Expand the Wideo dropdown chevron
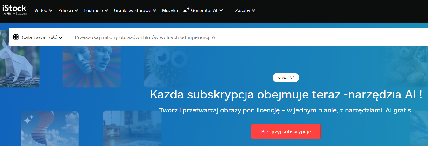Viewport: 428px width, 146px height. (51, 11)
